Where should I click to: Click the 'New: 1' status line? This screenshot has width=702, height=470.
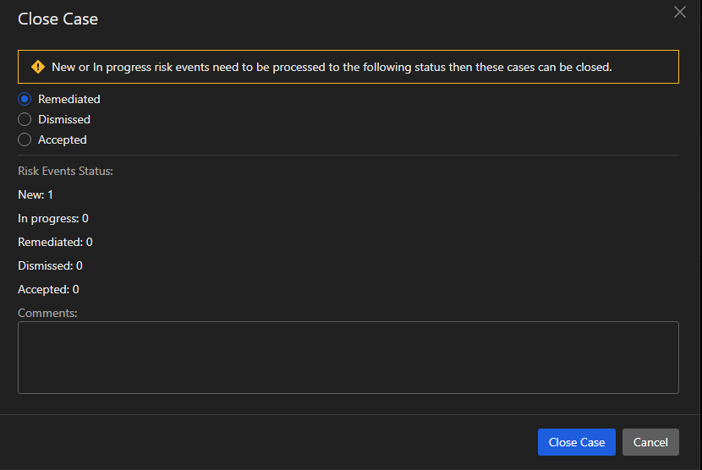(36, 194)
